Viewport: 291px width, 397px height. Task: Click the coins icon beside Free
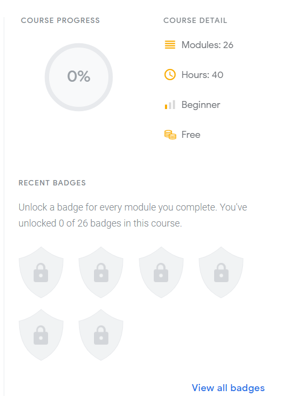click(x=170, y=135)
